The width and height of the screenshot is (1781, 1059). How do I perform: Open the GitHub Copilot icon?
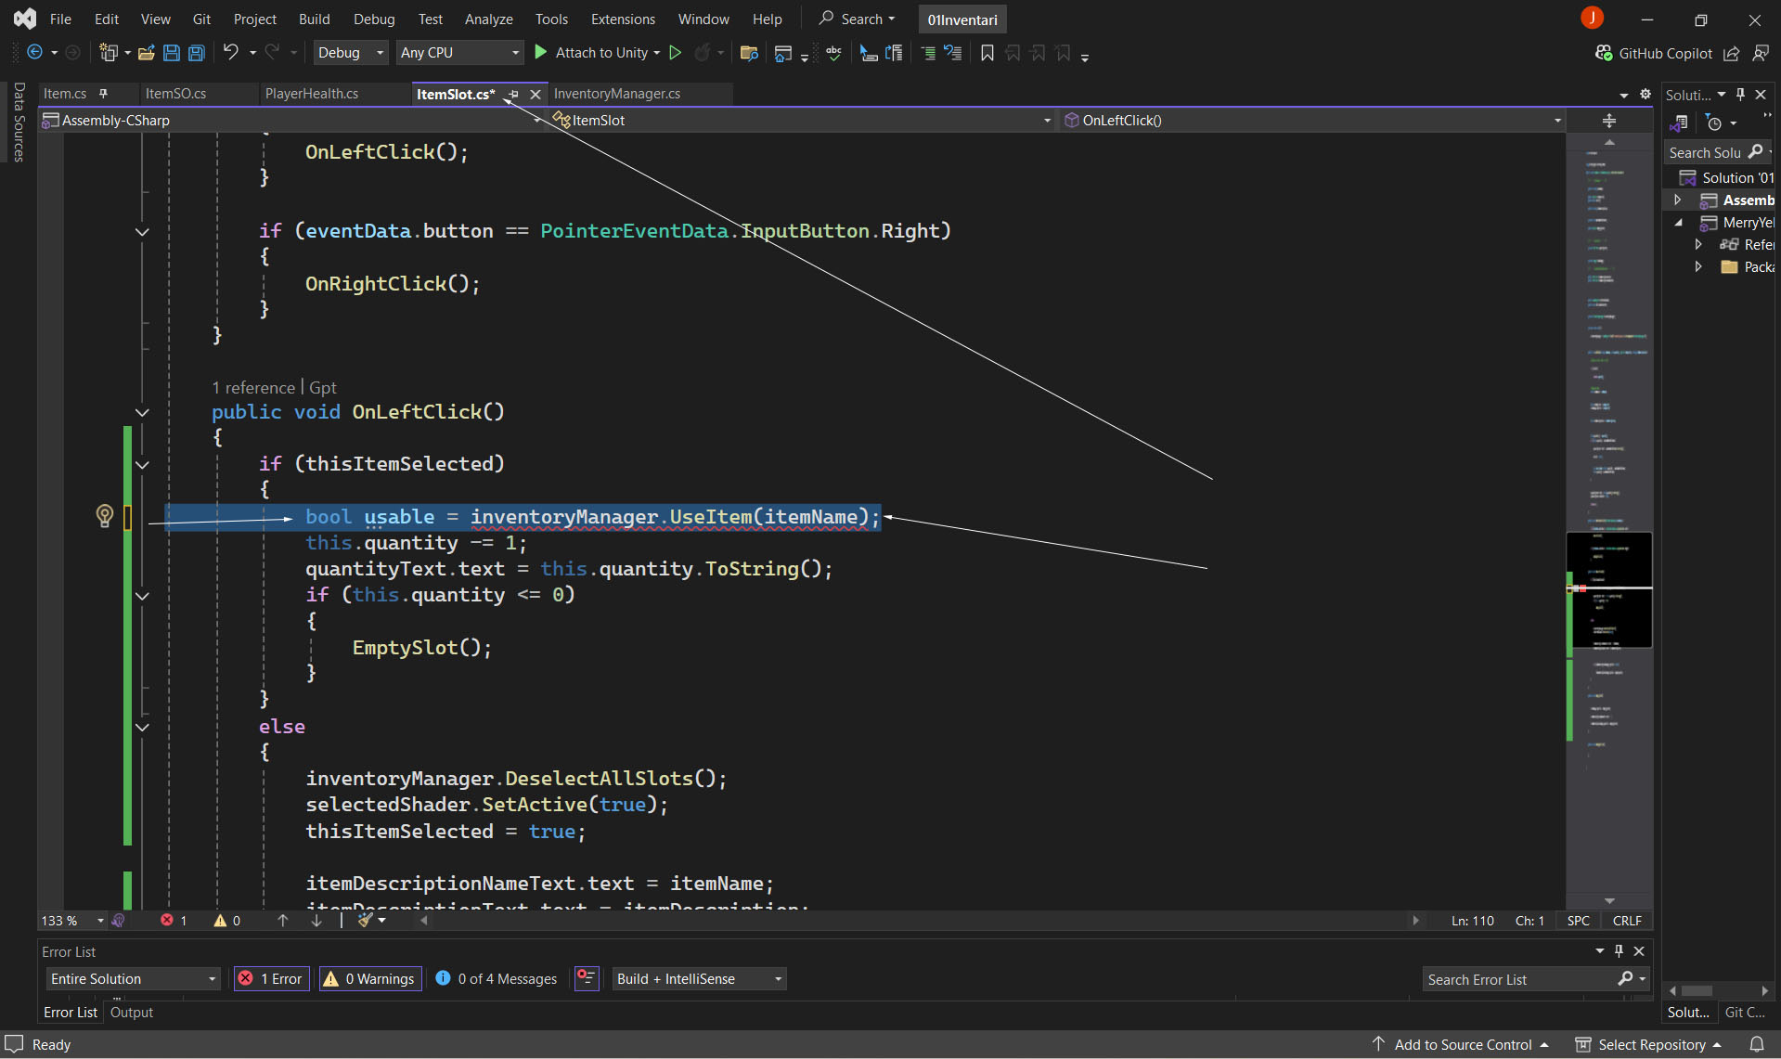[1604, 53]
